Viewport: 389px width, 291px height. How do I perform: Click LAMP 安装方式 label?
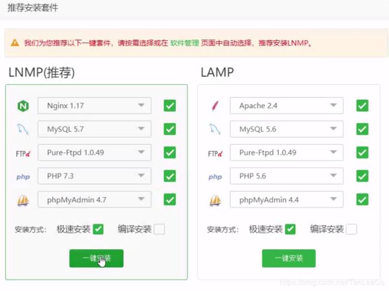click(223, 229)
